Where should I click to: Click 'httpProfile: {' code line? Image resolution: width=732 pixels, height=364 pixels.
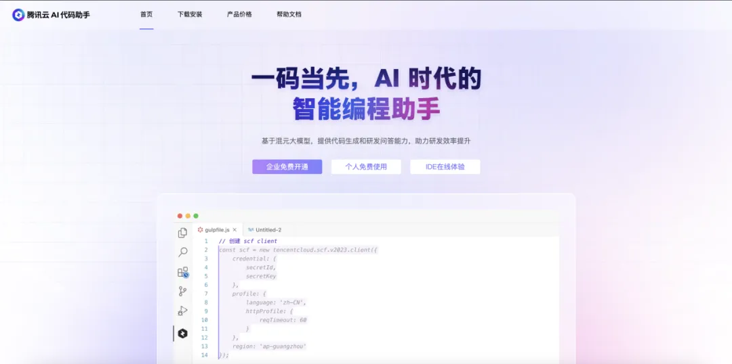pos(269,311)
